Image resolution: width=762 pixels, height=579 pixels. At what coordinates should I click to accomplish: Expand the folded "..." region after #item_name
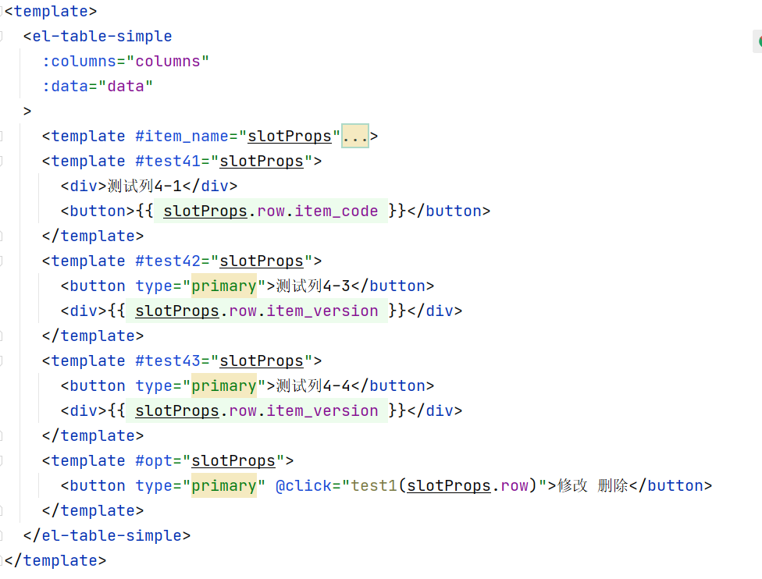(x=354, y=135)
